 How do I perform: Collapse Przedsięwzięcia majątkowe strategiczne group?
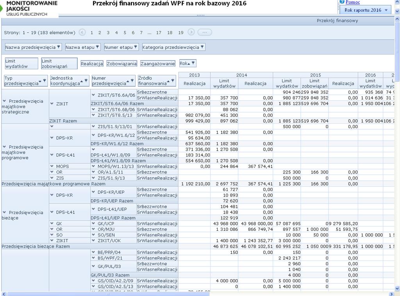(4, 101)
